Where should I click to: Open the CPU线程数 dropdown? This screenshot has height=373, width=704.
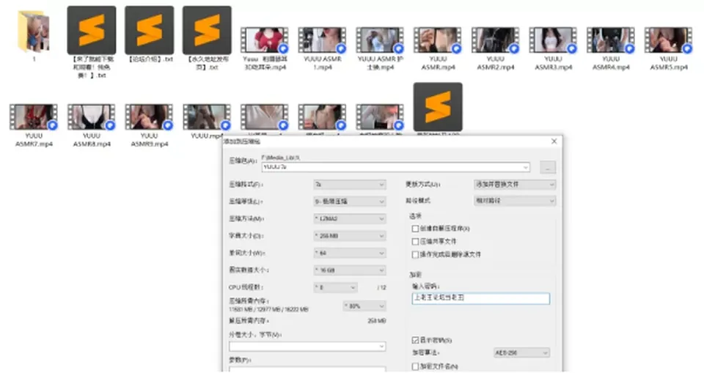[x=335, y=287]
